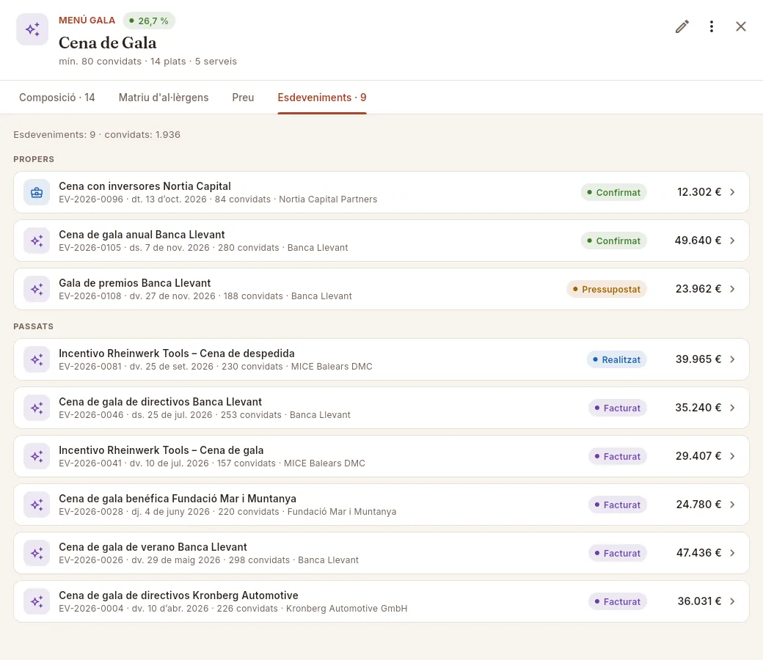763x660 pixels.
Task: Open the Matriu d'al·lèrgens tab
Action: (164, 98)
